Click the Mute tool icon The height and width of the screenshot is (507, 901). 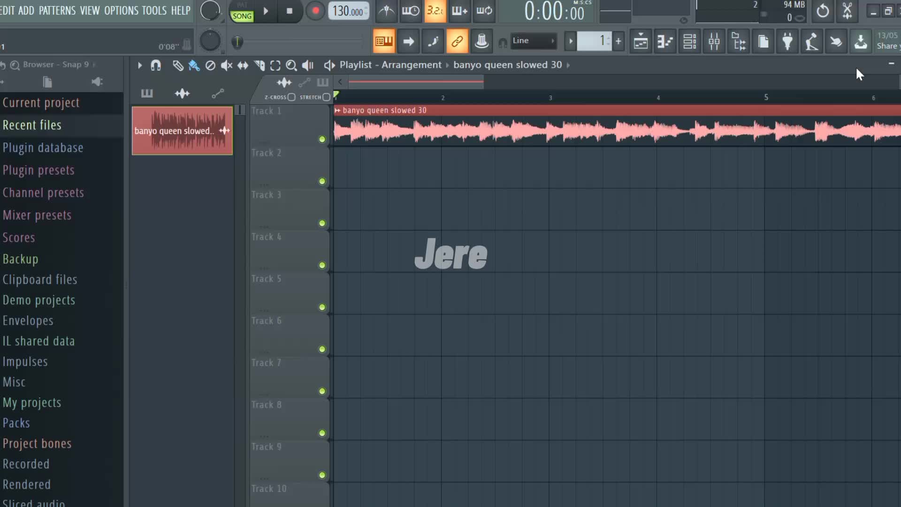click(x=226, y=65)
